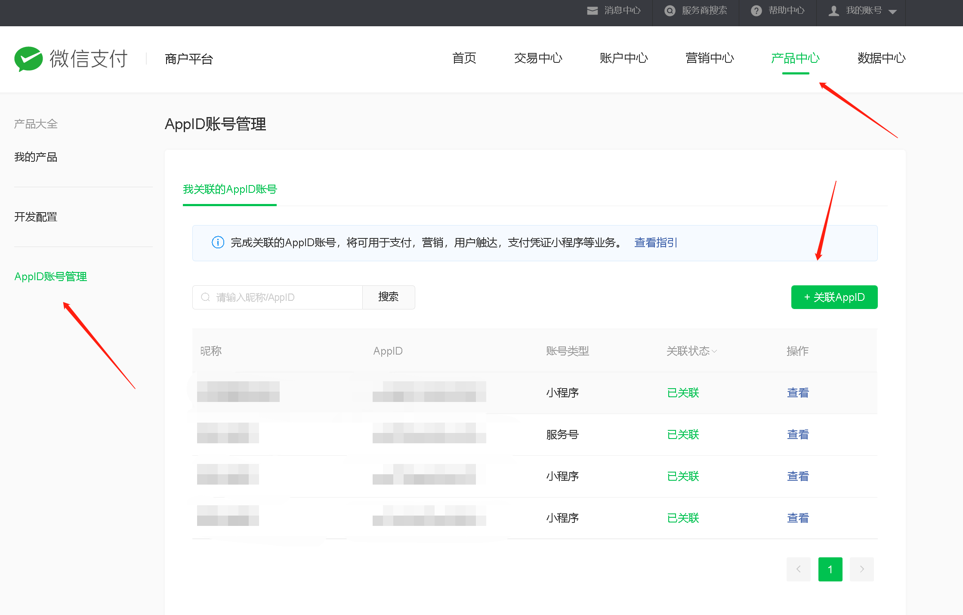Go to previous page arrow
963x615 pixels.
pyautogui.click(x=798, y=569)
